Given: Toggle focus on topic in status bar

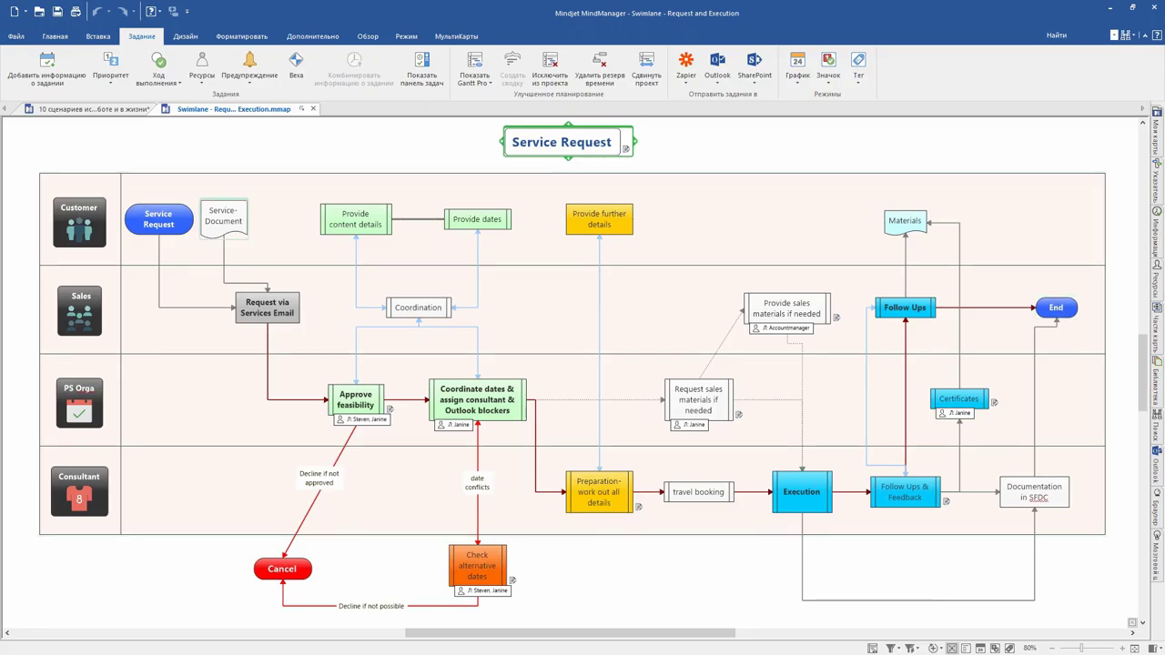Looking at the screenshot, I should 952,648.
